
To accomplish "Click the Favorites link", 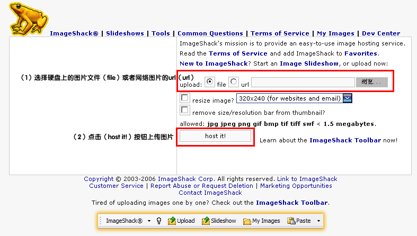I will (361, 53).
